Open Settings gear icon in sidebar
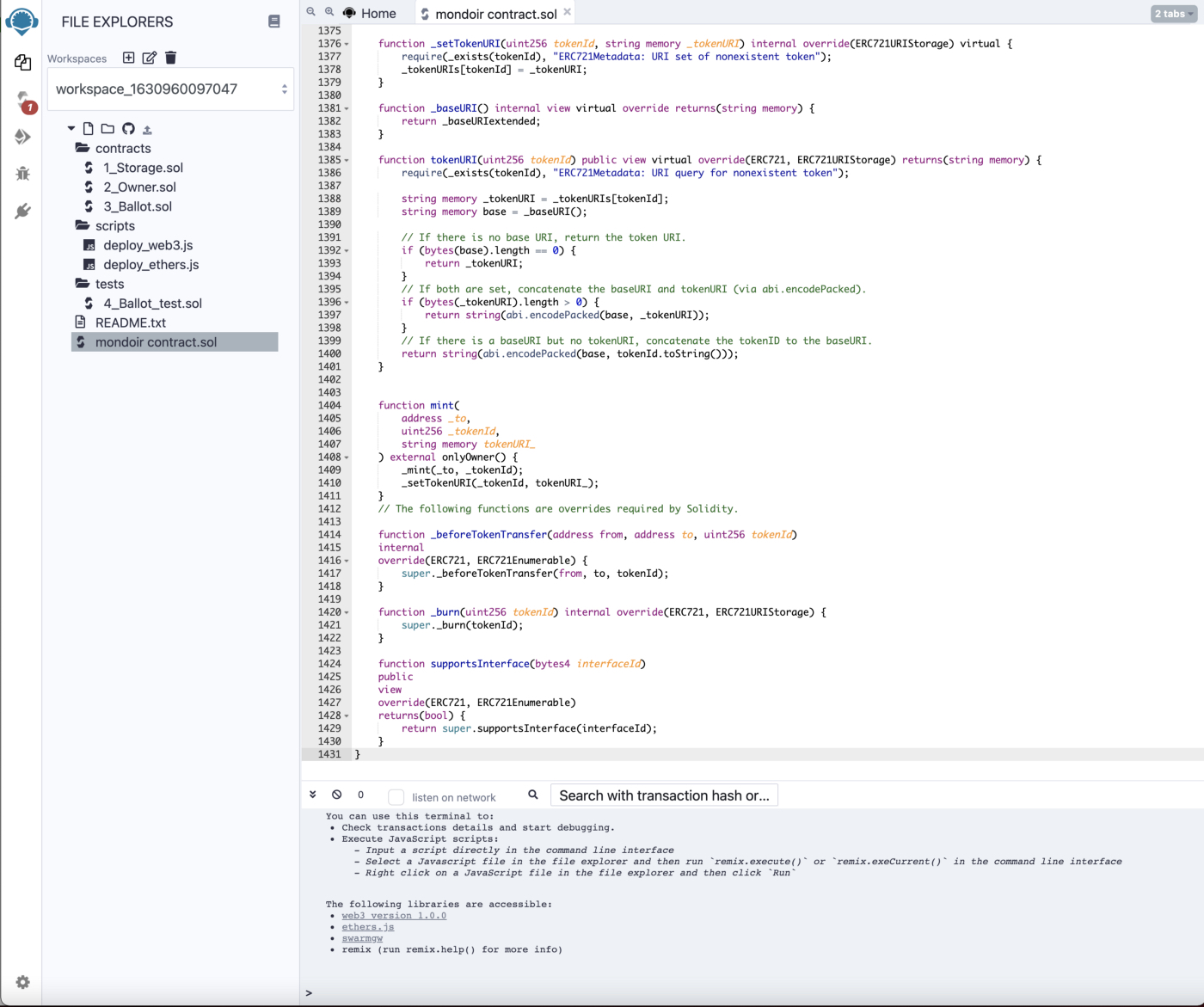1204x1007 pixels. click(x=22, y=982)
